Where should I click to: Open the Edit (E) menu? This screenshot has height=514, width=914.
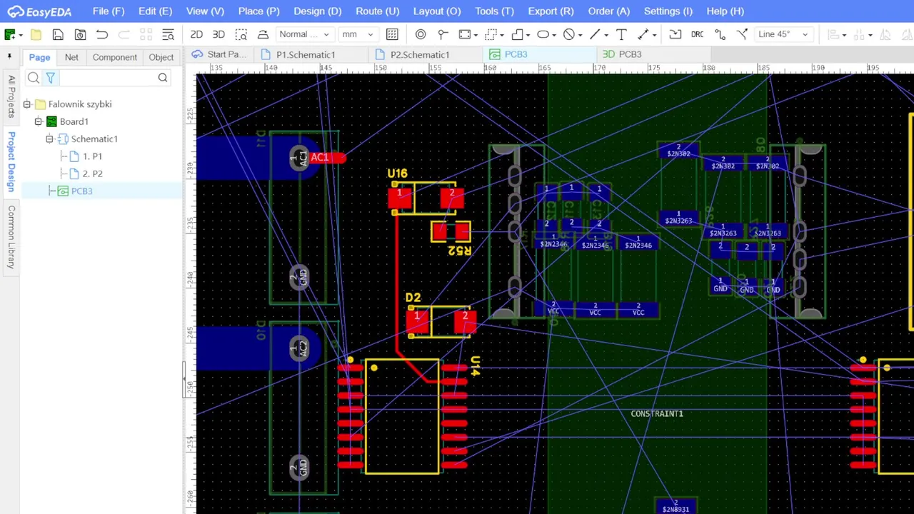[x=155, y=11]
